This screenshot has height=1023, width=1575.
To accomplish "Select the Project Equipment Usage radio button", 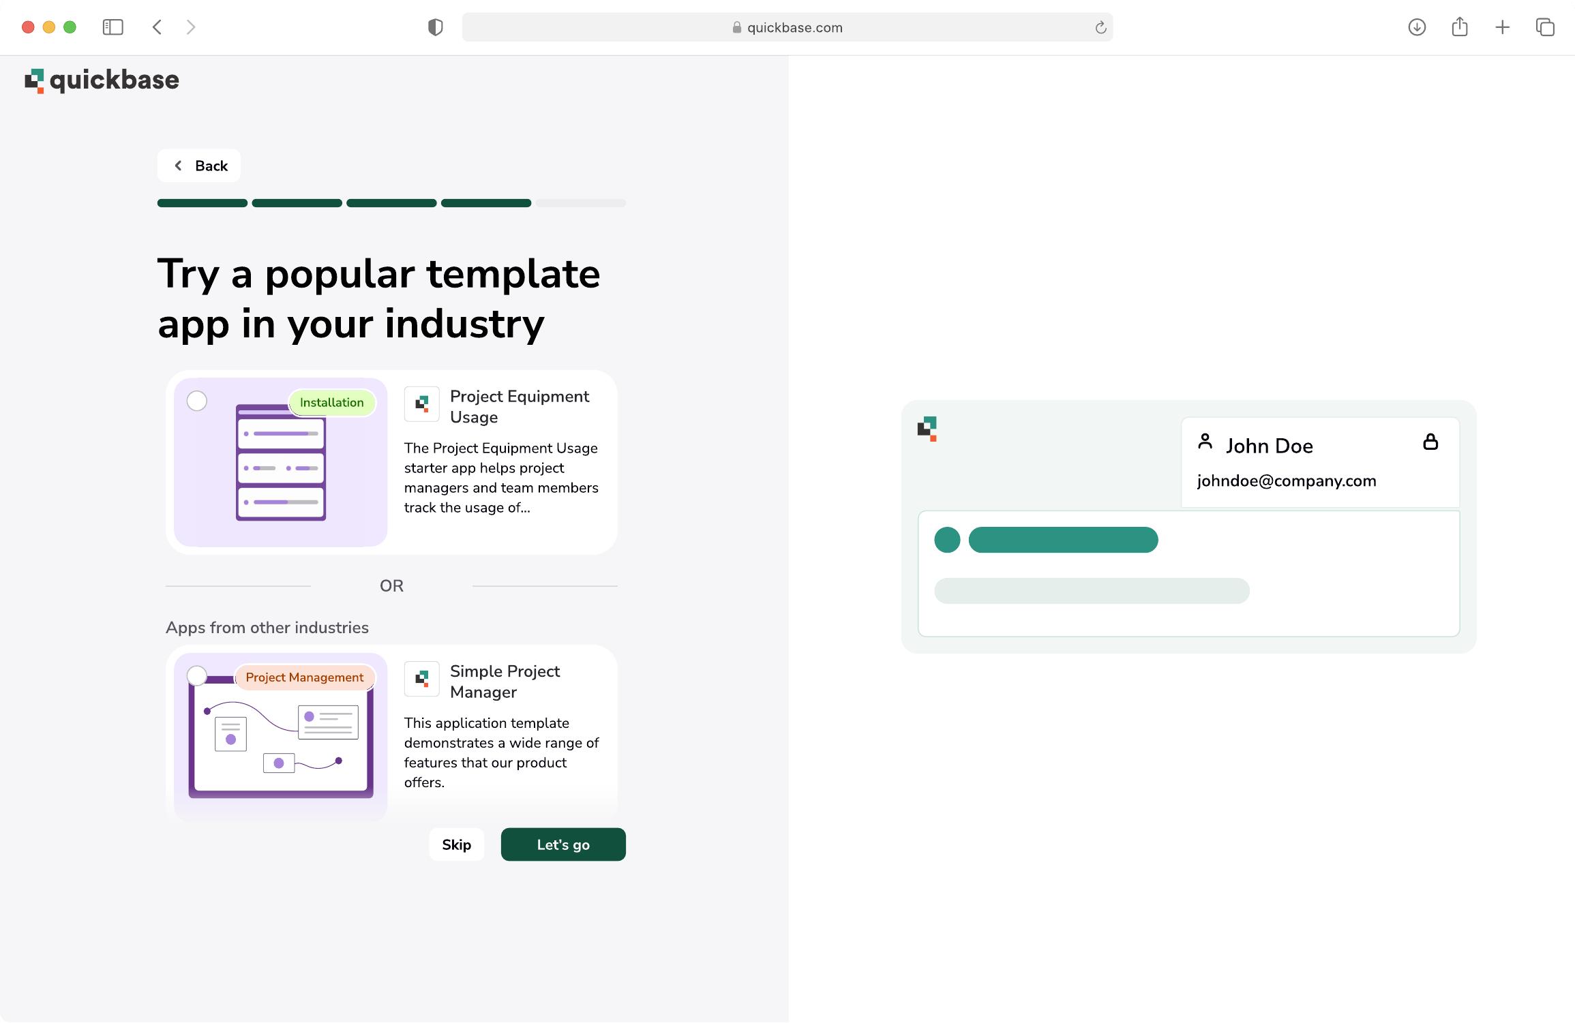I will tap(197, 401).
